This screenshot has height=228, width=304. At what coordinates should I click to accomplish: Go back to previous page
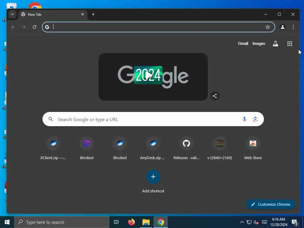pyautogui.click(x=13, y=27)
